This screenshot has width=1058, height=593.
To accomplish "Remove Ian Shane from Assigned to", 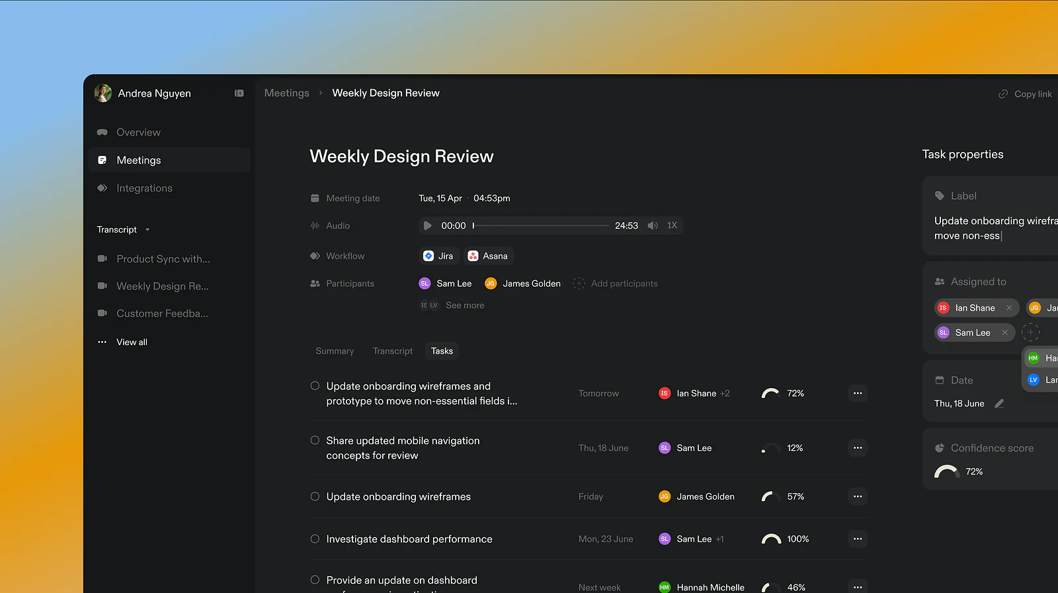I will [1009, 308].
